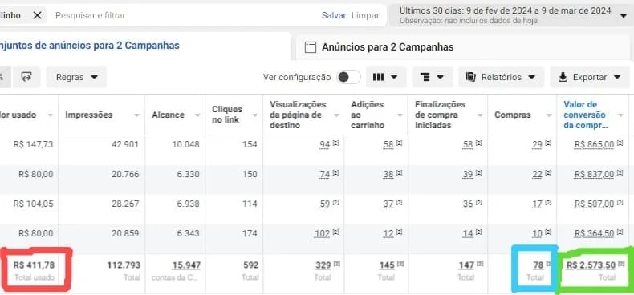Click the Limpar link
This screenshot has height=295, width=634.
[365, 15]
